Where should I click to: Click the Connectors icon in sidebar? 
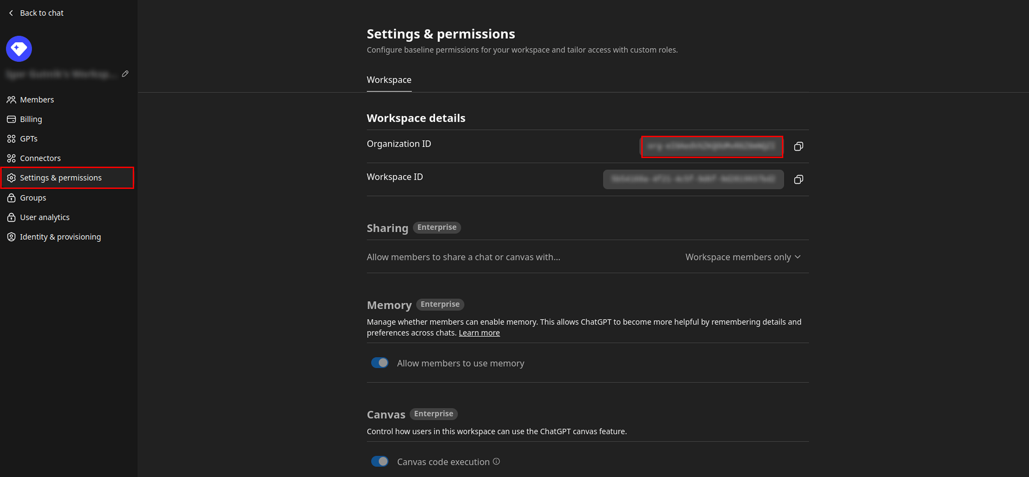coord(11,158)
